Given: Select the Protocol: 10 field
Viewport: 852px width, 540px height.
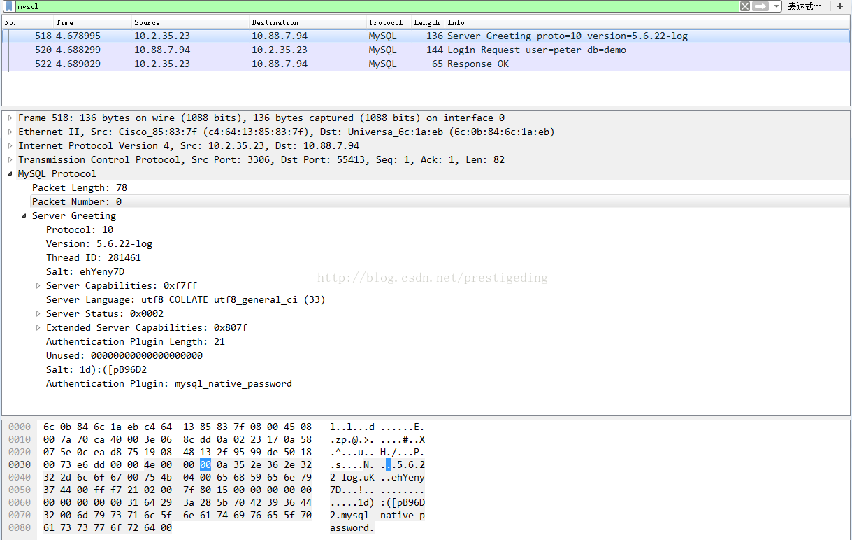Looking at the screenshot, I should (x=80, y=229).
